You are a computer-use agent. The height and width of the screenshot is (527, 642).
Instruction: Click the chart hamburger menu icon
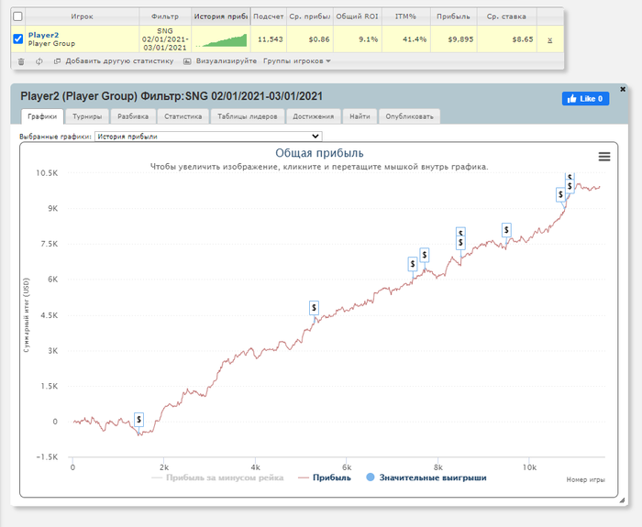pos(604,157)
